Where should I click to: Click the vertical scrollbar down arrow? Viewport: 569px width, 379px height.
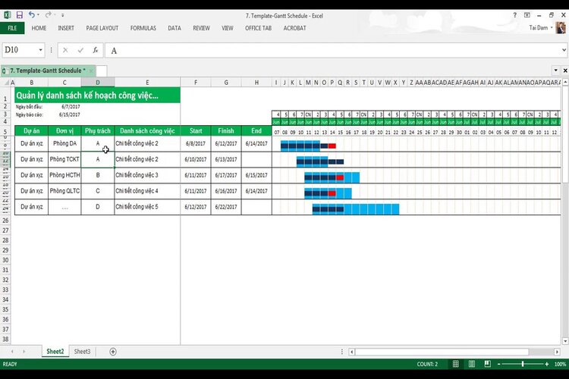coord(565,341)
